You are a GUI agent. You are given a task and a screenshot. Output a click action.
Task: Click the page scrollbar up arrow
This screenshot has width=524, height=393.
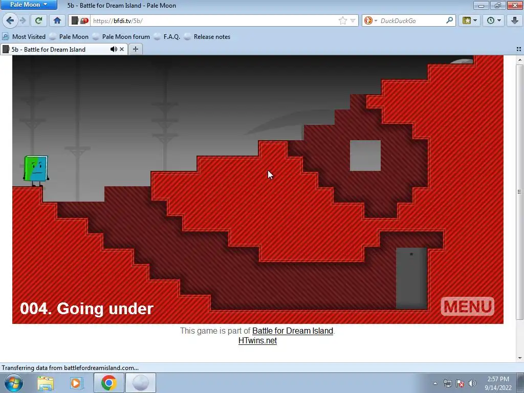(x=520, y=60)
